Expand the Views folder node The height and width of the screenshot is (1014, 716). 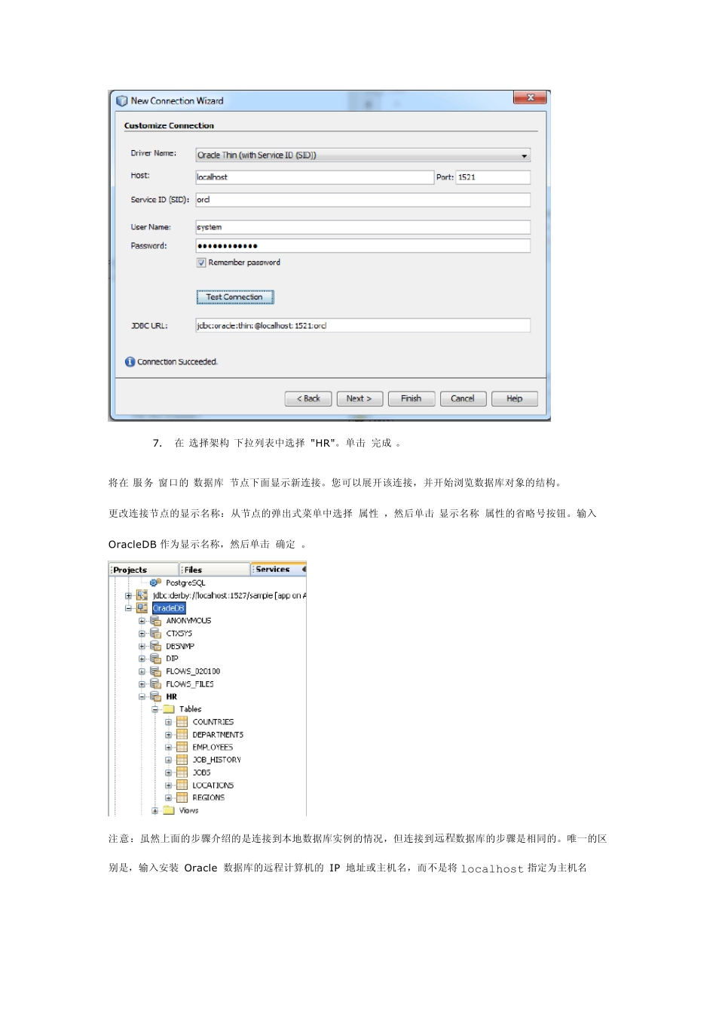(x=155, y=811)
